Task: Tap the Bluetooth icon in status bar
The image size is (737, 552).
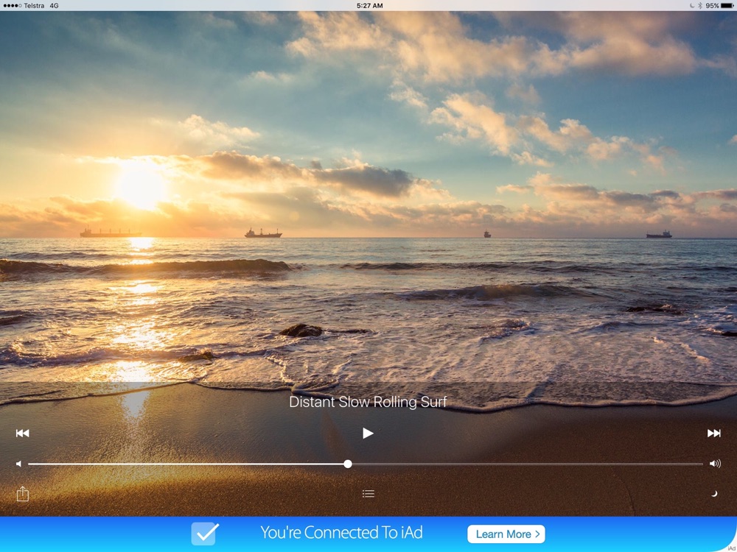Action: tap(700, 6)
